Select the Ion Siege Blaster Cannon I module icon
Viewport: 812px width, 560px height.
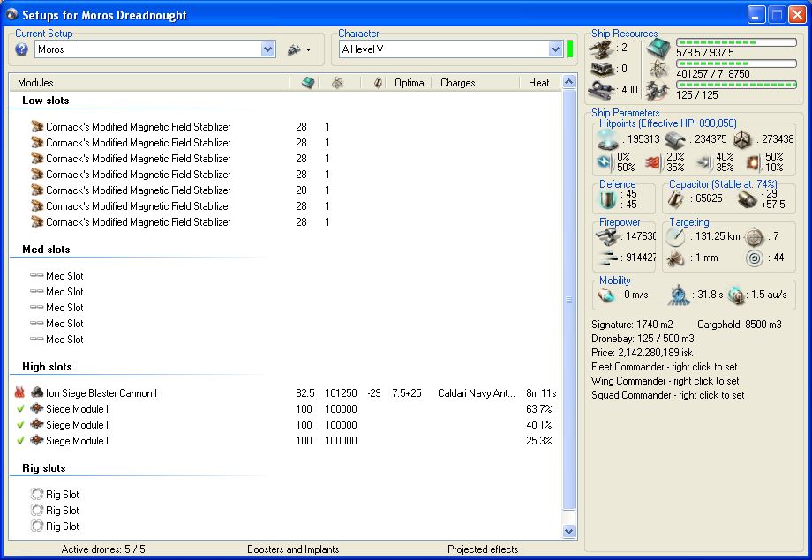click(37, 392)
